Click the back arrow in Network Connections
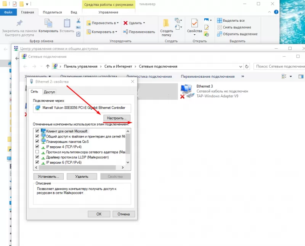Screen dimensions: 305x246 point(25,67)
